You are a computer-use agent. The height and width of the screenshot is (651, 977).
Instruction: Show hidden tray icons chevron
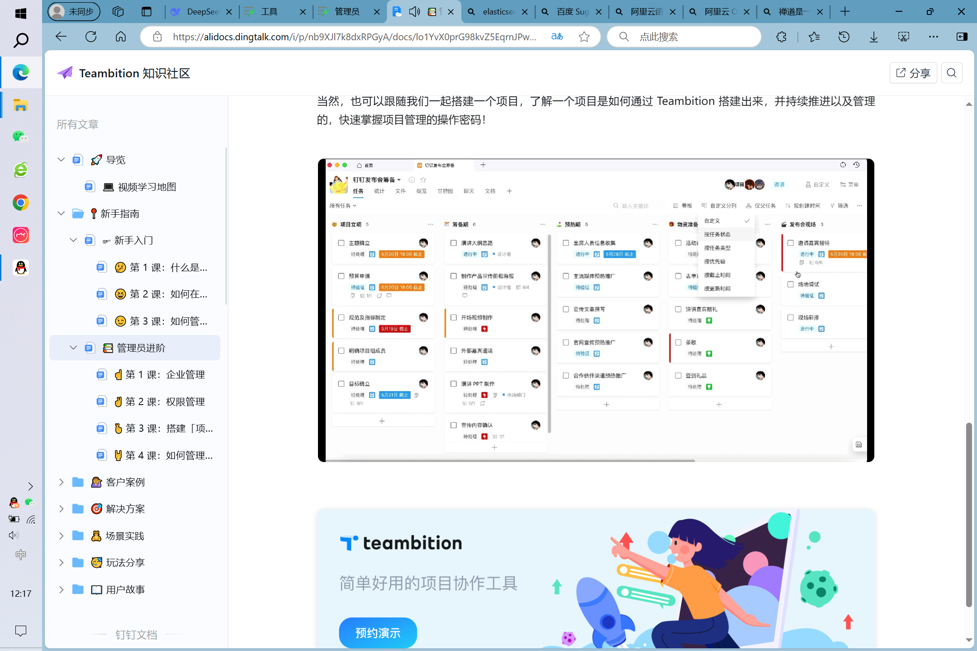point(30,486)
